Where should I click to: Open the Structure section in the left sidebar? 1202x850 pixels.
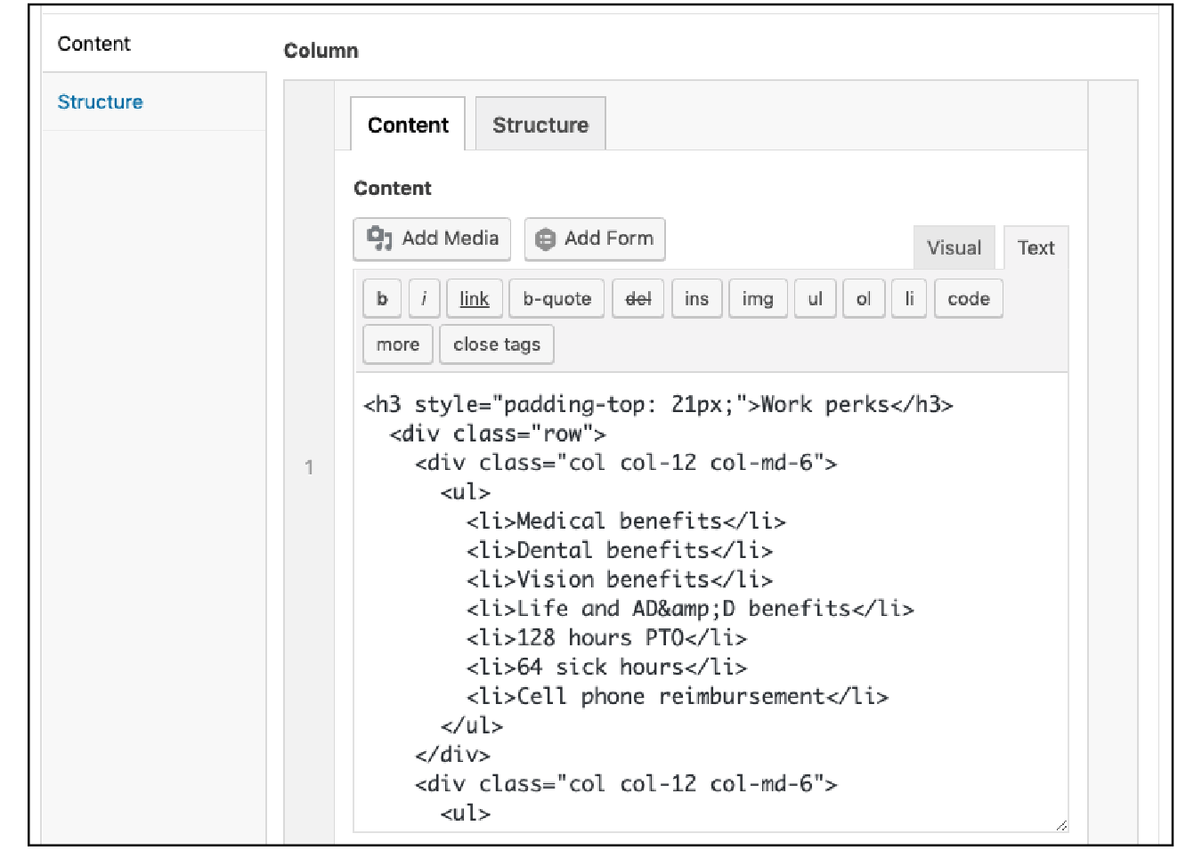tap(100, 101)
